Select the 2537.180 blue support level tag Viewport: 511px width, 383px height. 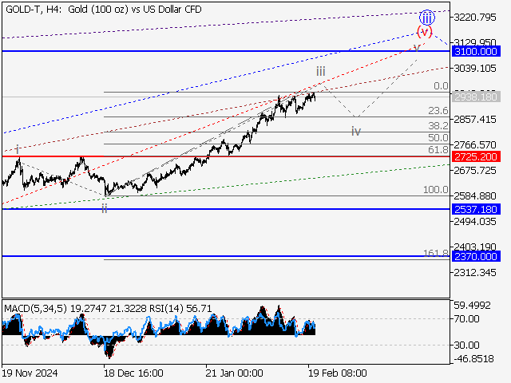tap(476, 209)
